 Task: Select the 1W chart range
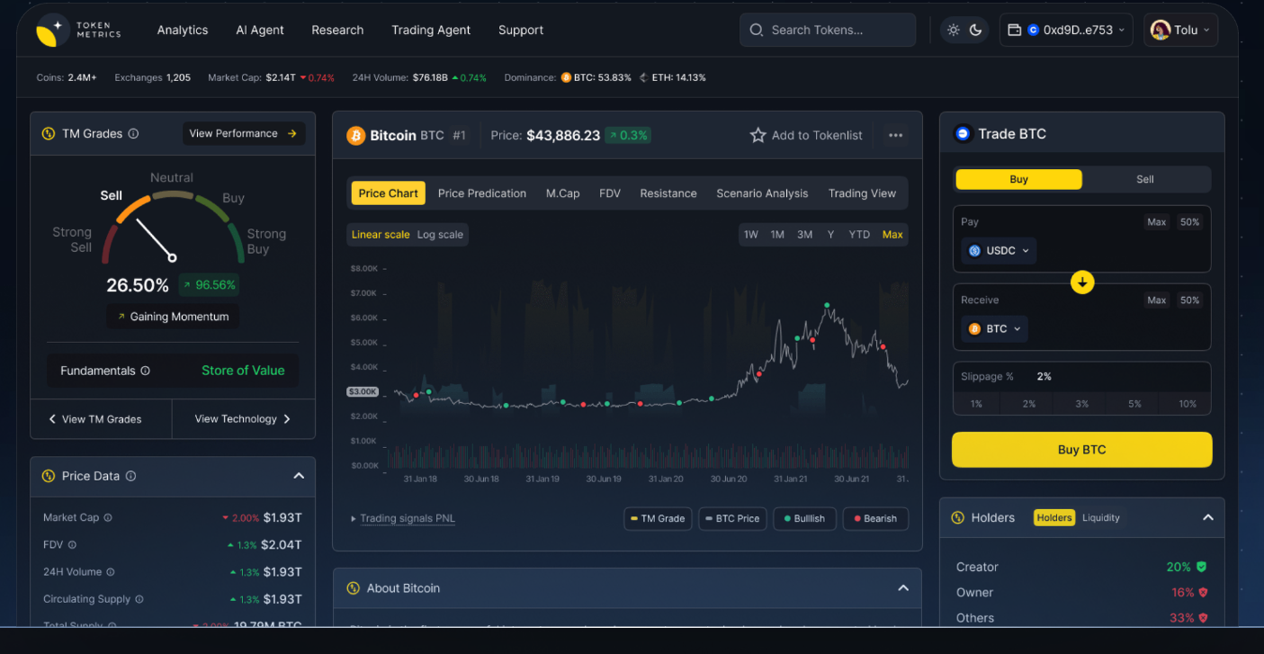750,235
